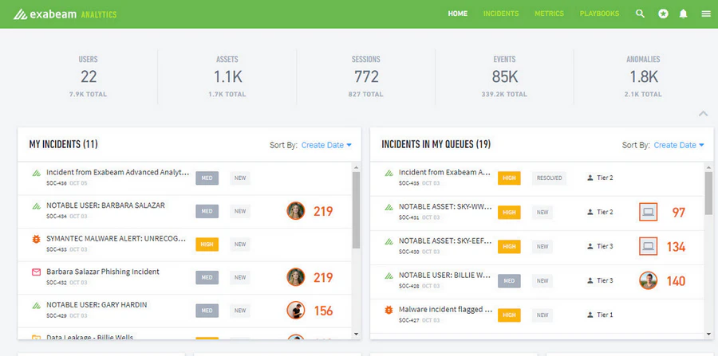Click the SESSIONS 772 statistic

(366, 76)
